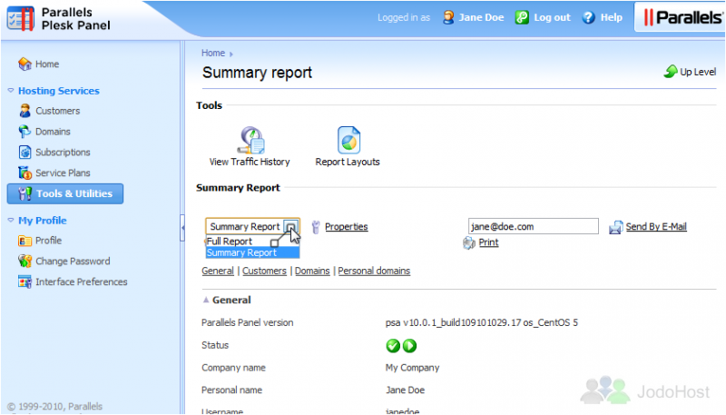Open Domains in the sidebar
This screenshot has height=415, width=726.
(53, 132)
